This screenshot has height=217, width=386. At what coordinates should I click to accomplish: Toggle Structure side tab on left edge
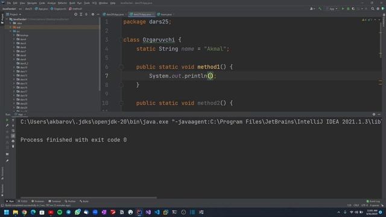point(2,173)
